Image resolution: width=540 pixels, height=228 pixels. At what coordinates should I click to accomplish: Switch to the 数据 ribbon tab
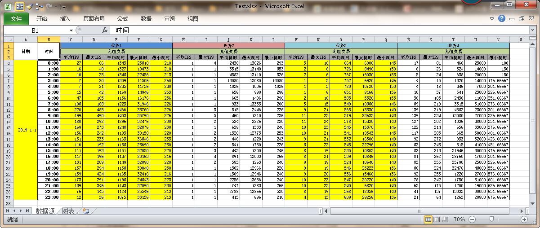click(x=146, y=18)
